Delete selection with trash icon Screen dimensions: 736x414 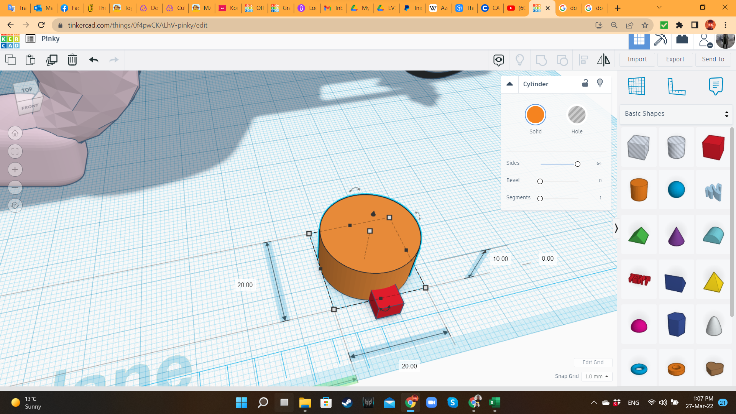tap(72, 60)
